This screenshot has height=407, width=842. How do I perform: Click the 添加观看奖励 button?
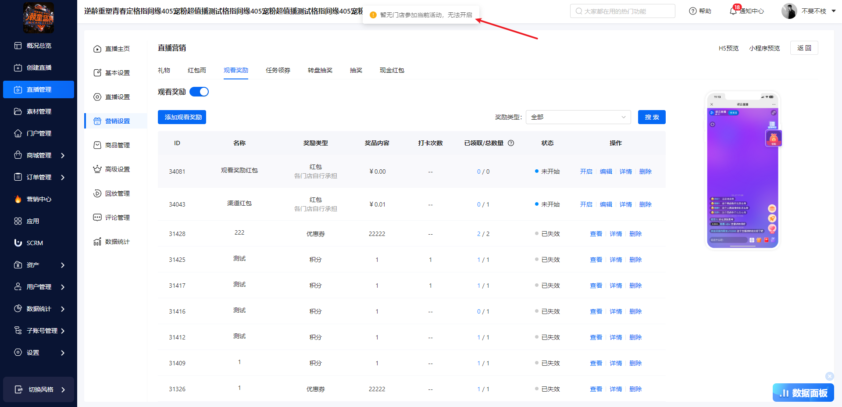[x=182, y=117]
